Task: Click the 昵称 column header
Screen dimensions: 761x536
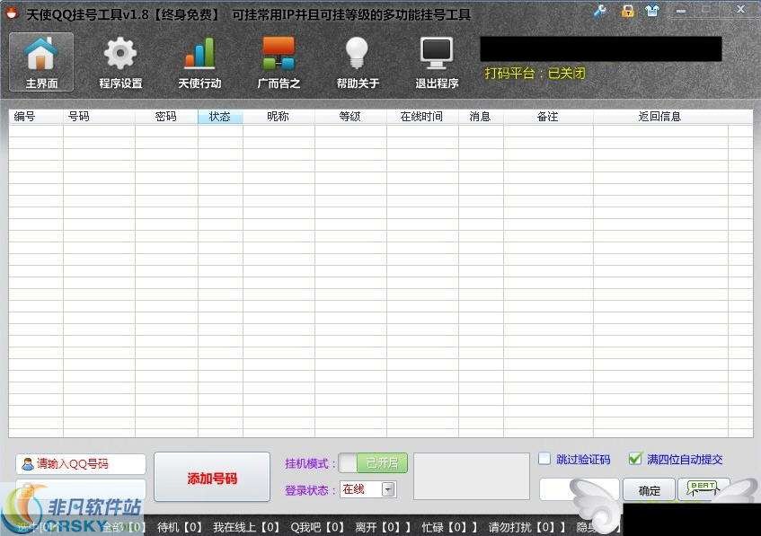Action: (x=279, y=117)
